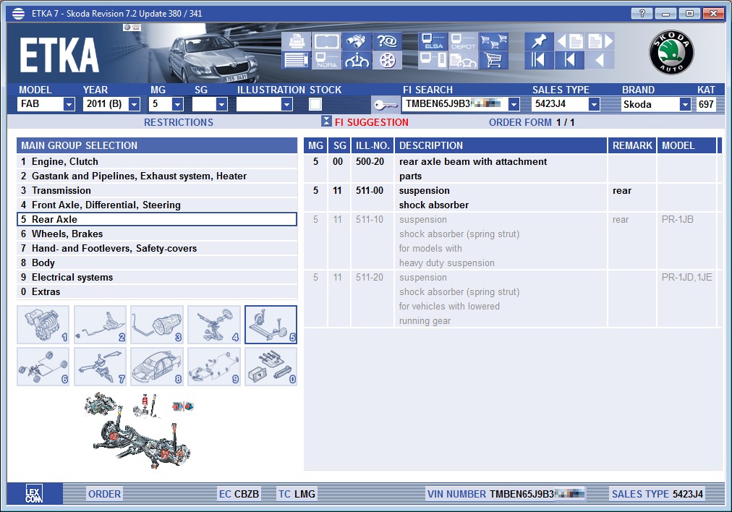Select Front Axle, Differential, Steering group

click(157, 205)
